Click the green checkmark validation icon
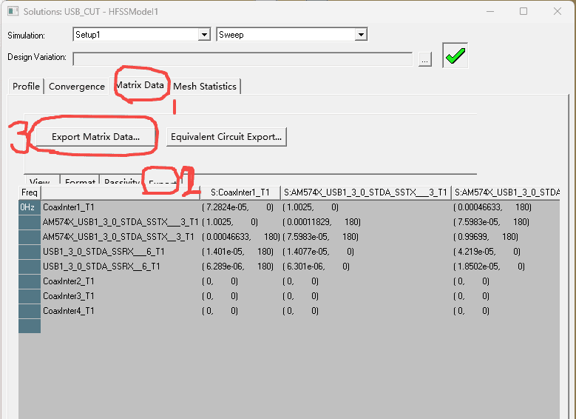The height and width of the screenshot is (419, 576). pos(455,57)
